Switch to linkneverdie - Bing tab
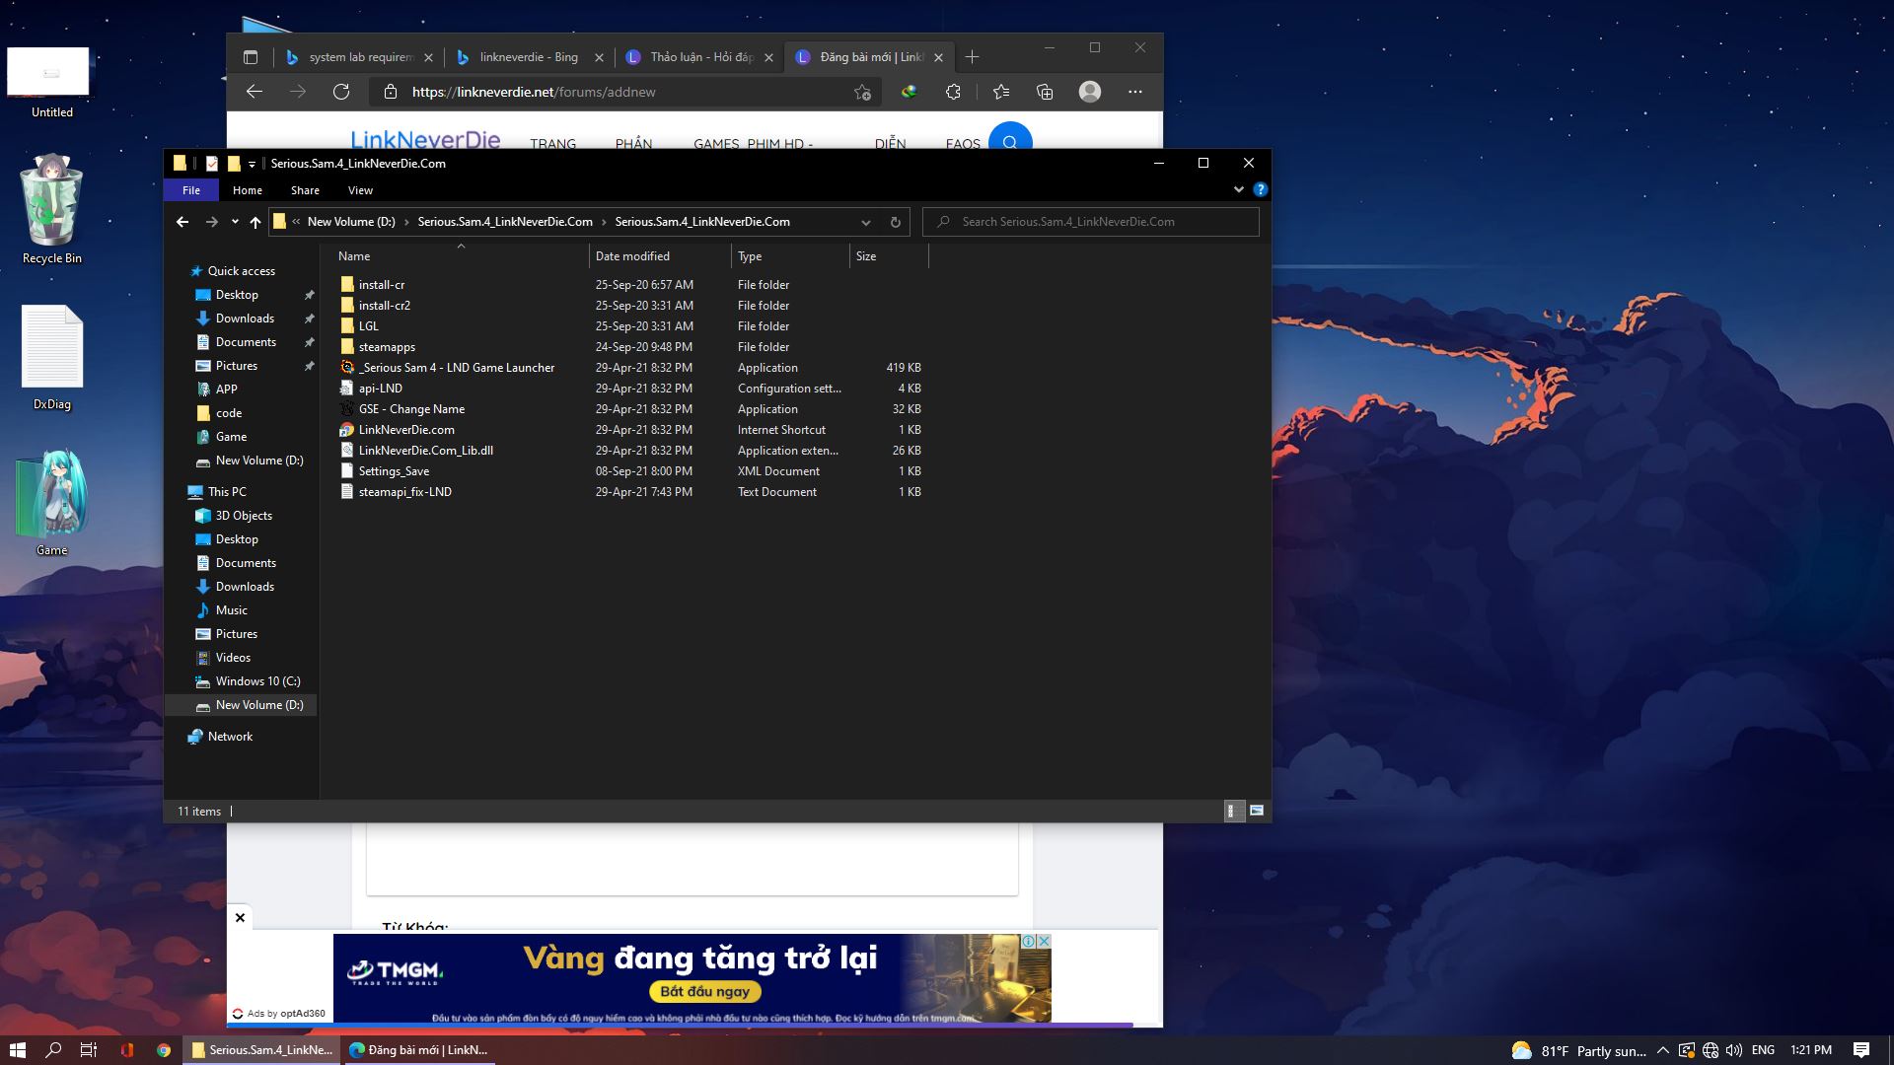The width and height of the screenshot is (1894, 1065). click(x=528, y=57)
